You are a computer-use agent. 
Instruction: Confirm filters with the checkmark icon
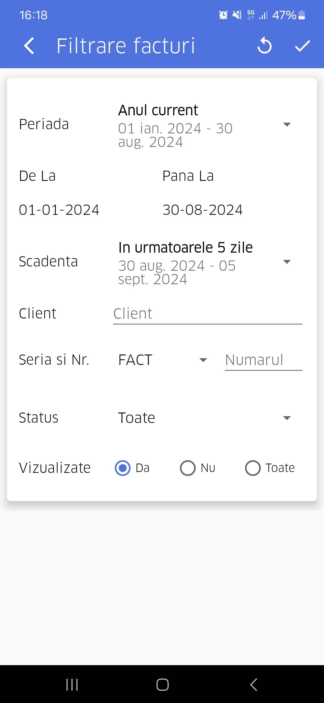tap(302, 46)
